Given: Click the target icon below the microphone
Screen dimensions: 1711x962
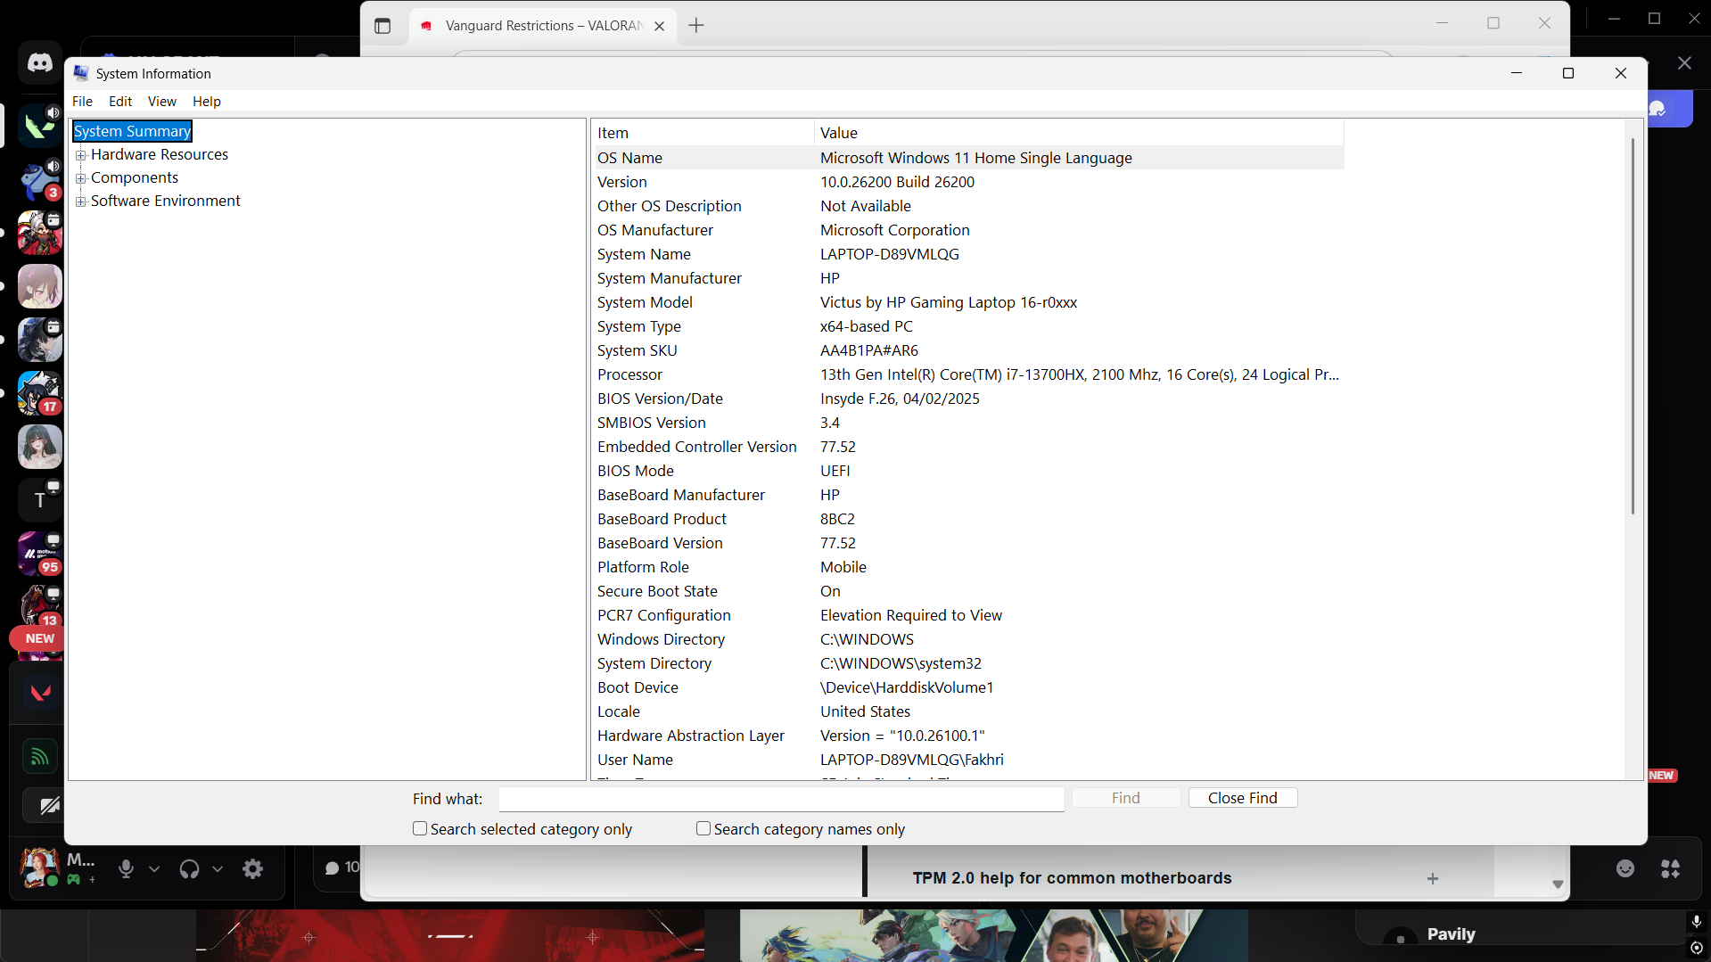Looking at the screenshot, I should point(1696,948).
